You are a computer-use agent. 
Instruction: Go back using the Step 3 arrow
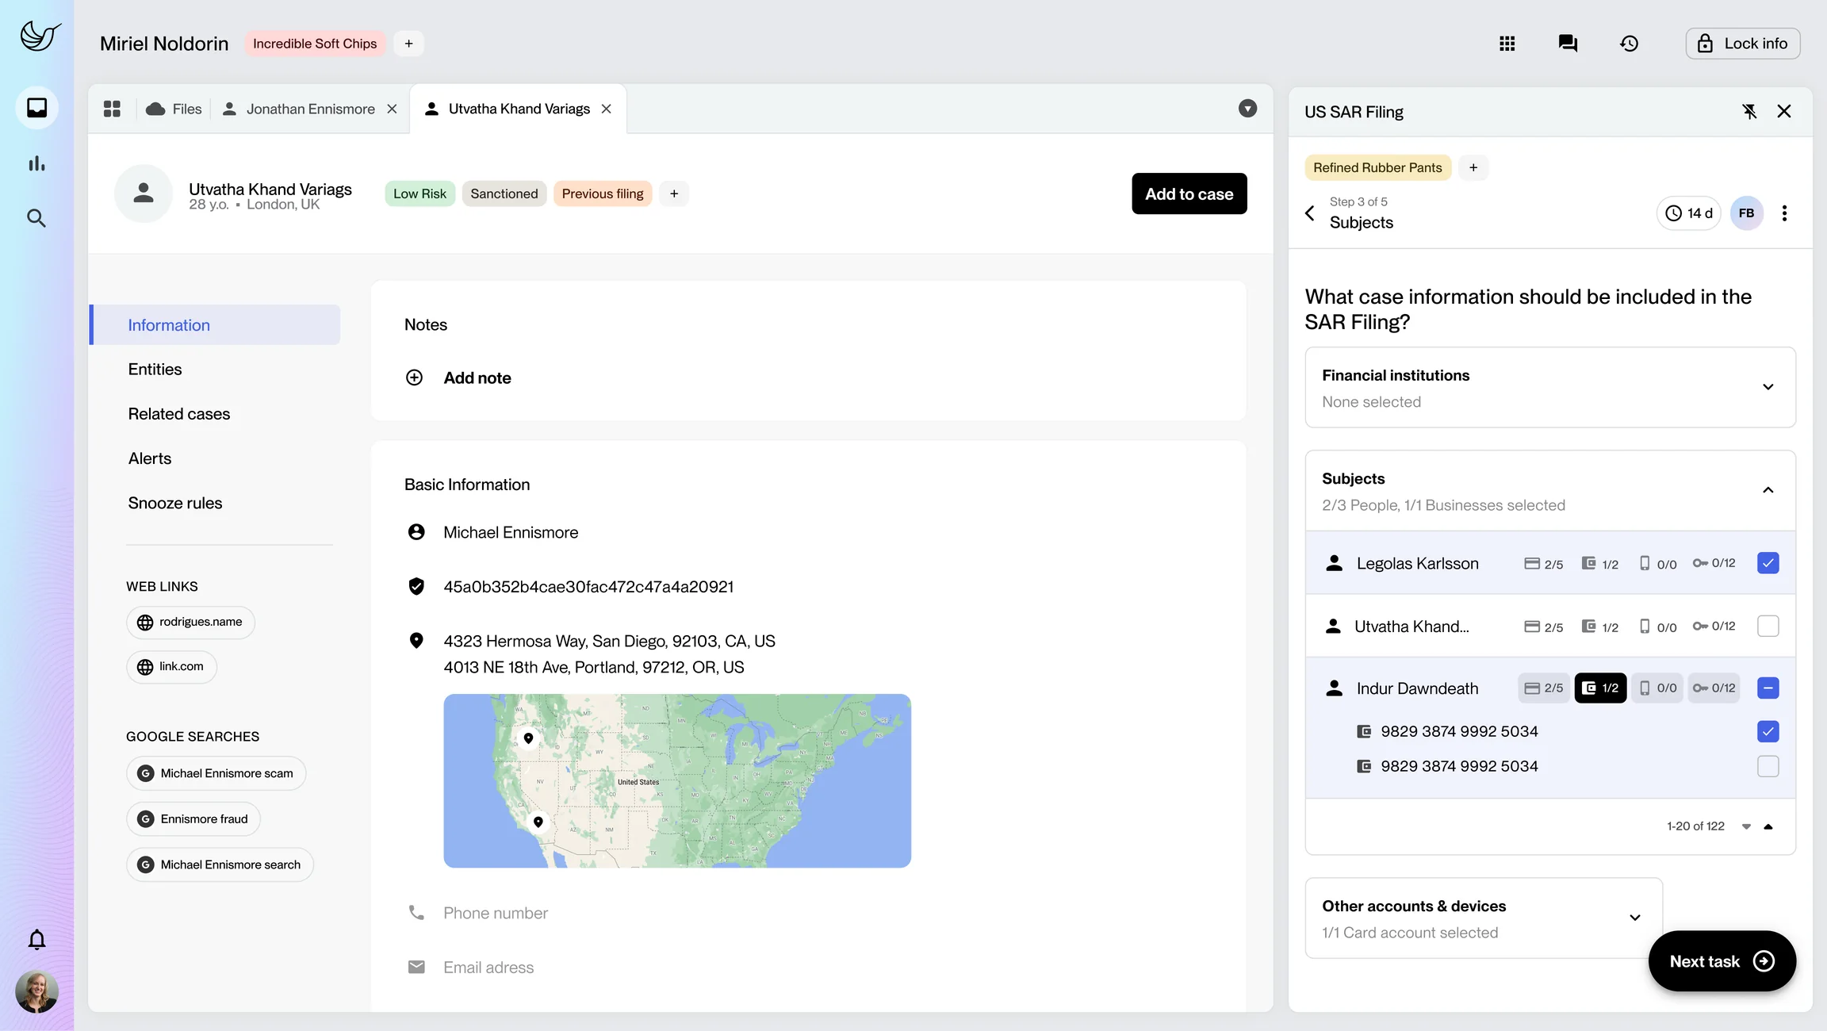1310,213
